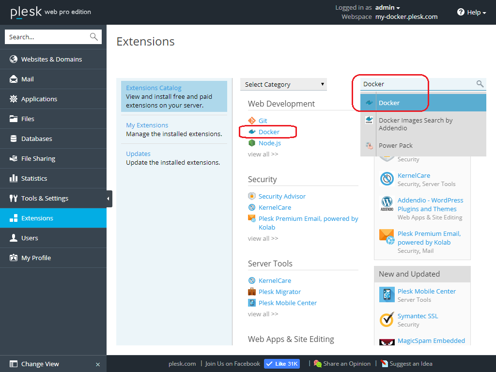Select Docker from search suggestions
The width and height of the screenshot is (496, 372).
(389, 103)
